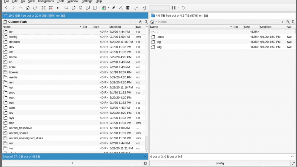297x167 pixels.
Task: Click right panel 4.0 TiB free media button
Action: [x=222, y=15]
